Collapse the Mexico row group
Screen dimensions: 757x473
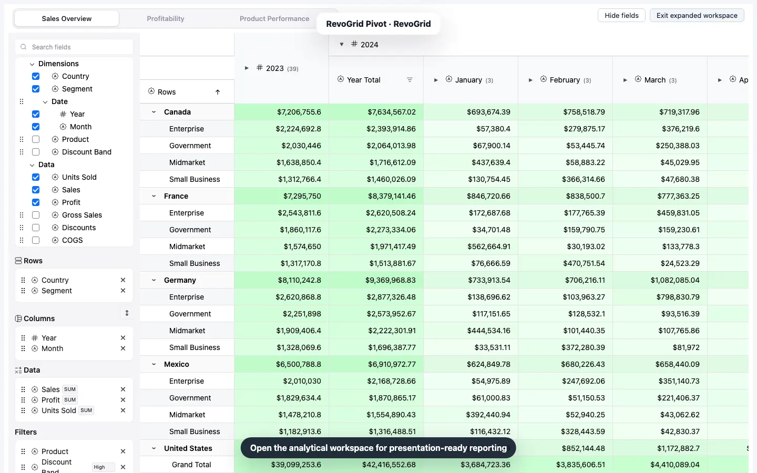point(154,364)
